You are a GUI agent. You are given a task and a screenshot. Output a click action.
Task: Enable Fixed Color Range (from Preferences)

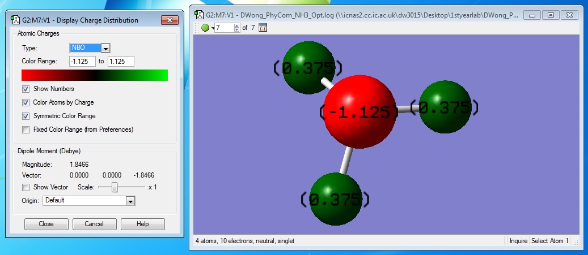click(x=26, y=129)
